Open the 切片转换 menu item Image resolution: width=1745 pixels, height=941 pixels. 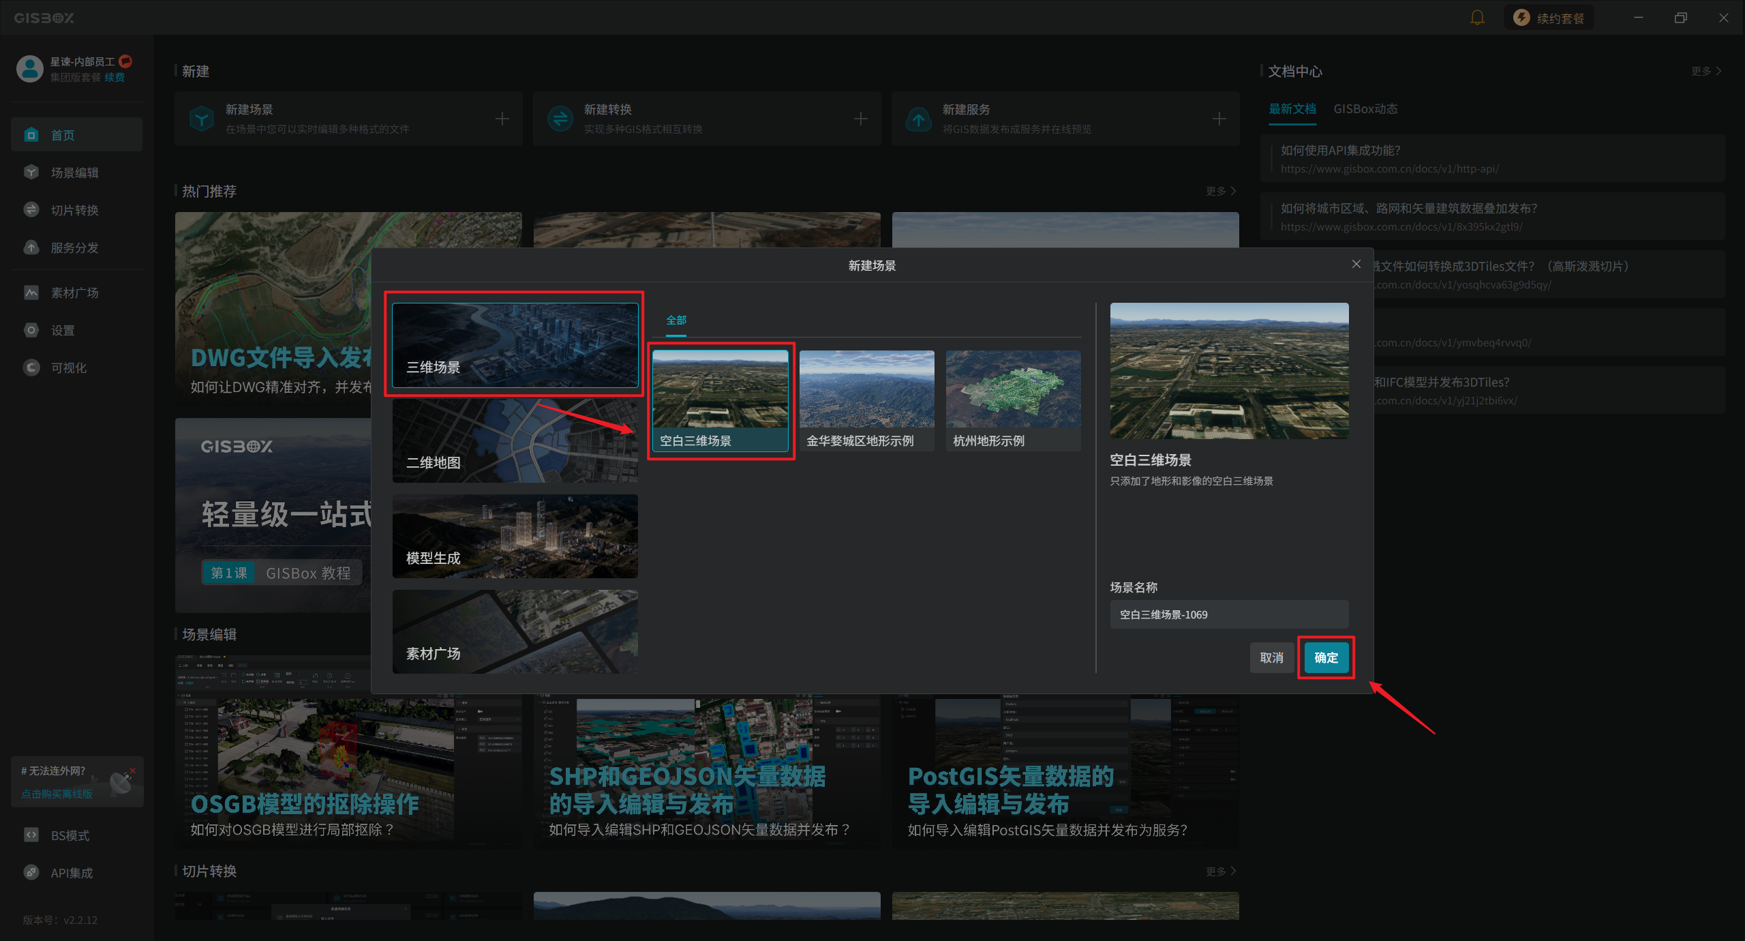click(76, 210)
